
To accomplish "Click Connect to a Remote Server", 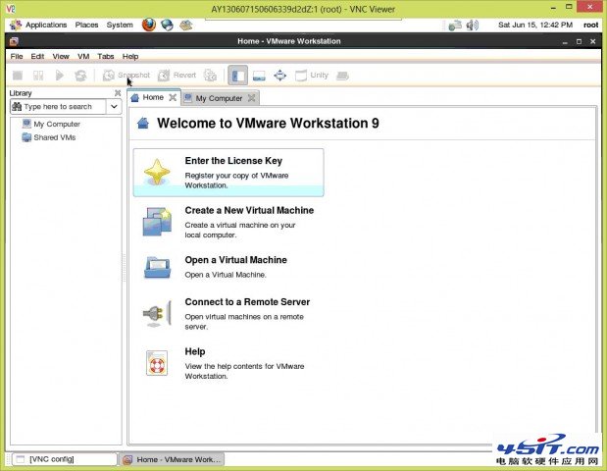I will [x=247, y=302].
